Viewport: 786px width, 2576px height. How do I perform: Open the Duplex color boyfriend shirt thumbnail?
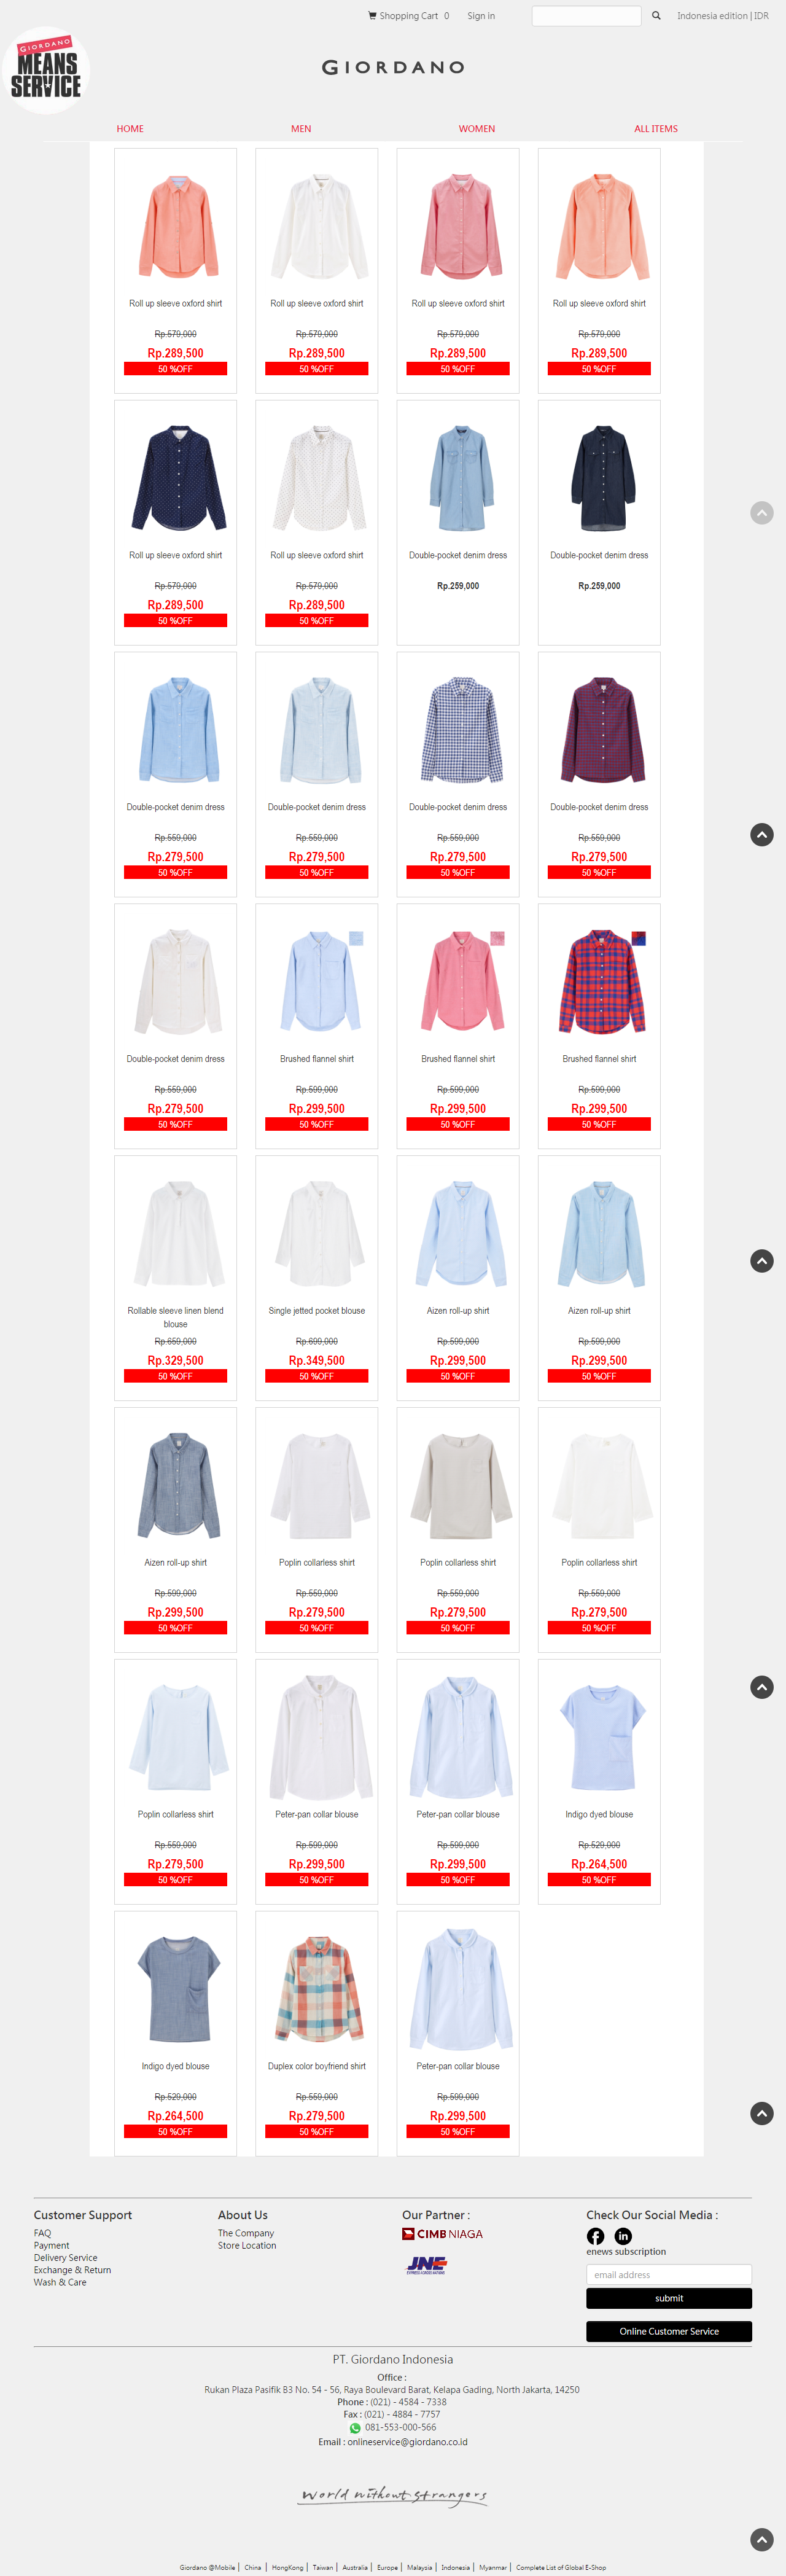(317, 1989)
